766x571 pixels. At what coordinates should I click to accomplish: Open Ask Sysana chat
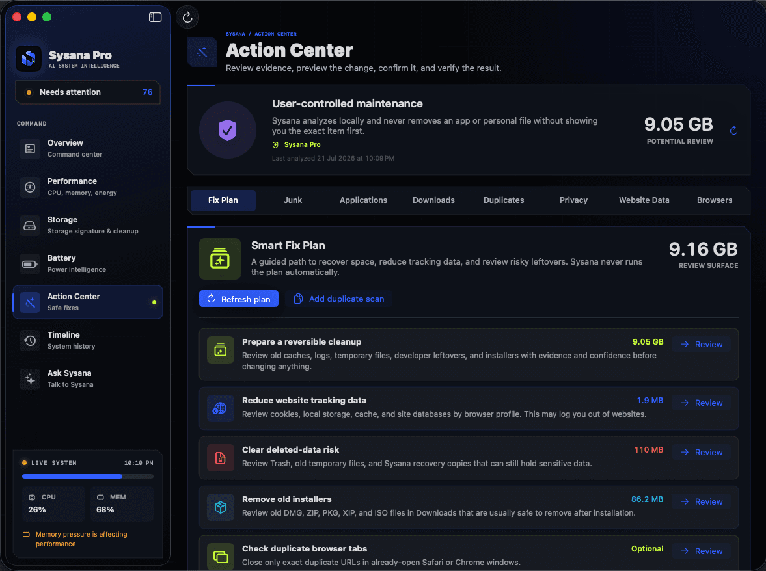(88, 379)
